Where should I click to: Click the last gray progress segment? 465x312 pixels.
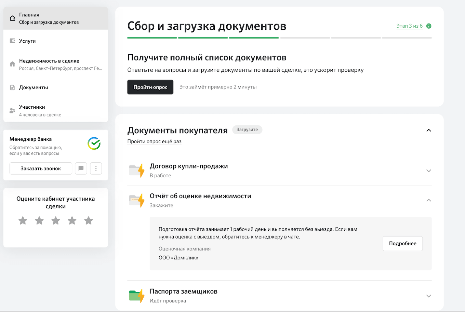click(x=407, y=38)
